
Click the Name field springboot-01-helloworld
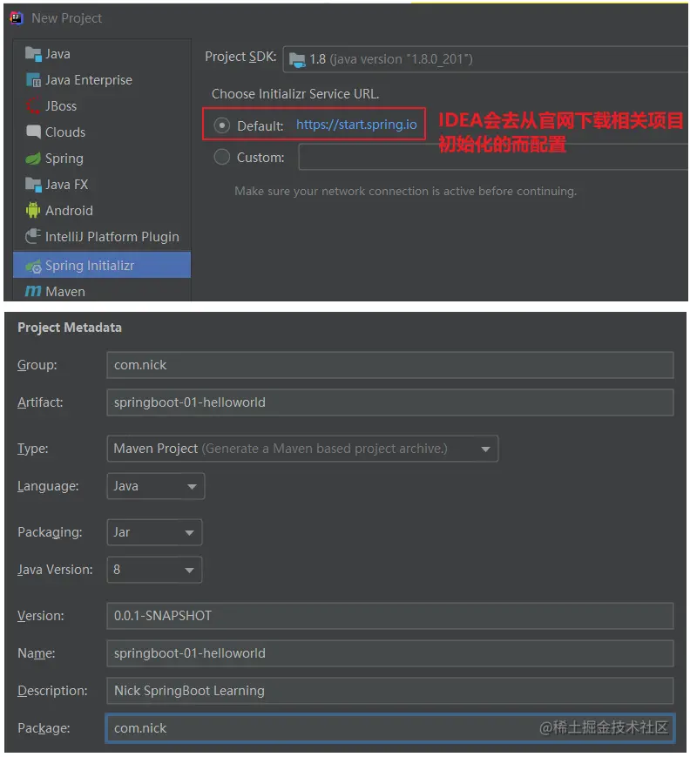tap(389, 653)
